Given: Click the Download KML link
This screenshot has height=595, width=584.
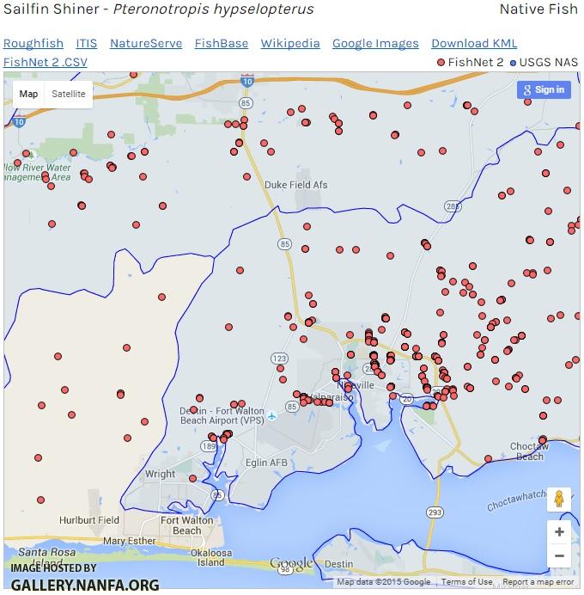Looking at the screenshot, I should tap(474, 43).
